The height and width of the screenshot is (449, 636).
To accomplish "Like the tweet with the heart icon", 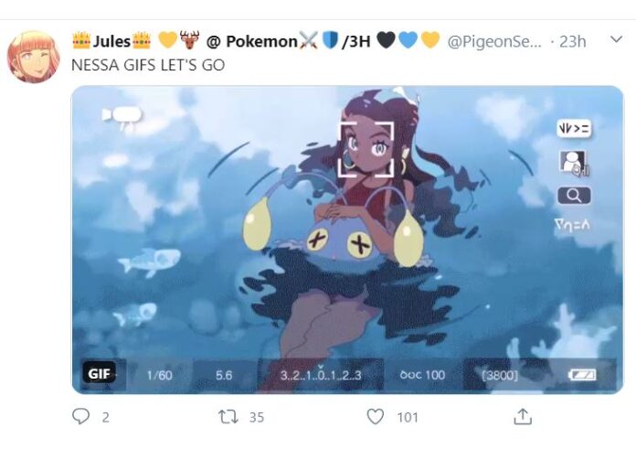I will pos(376,416).
